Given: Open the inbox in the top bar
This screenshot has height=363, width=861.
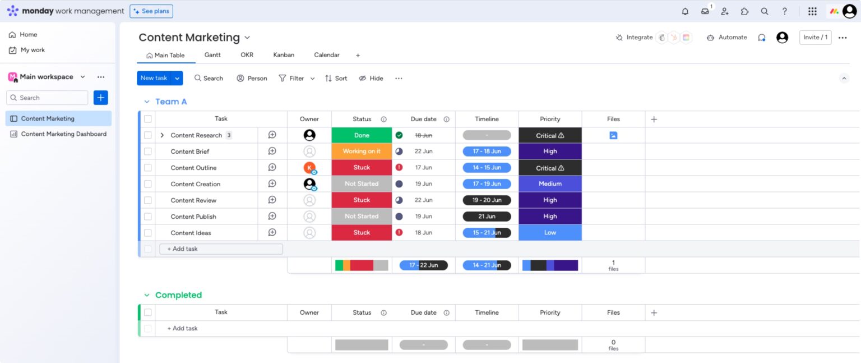Looking at the screenshot, I should (705, 11).
